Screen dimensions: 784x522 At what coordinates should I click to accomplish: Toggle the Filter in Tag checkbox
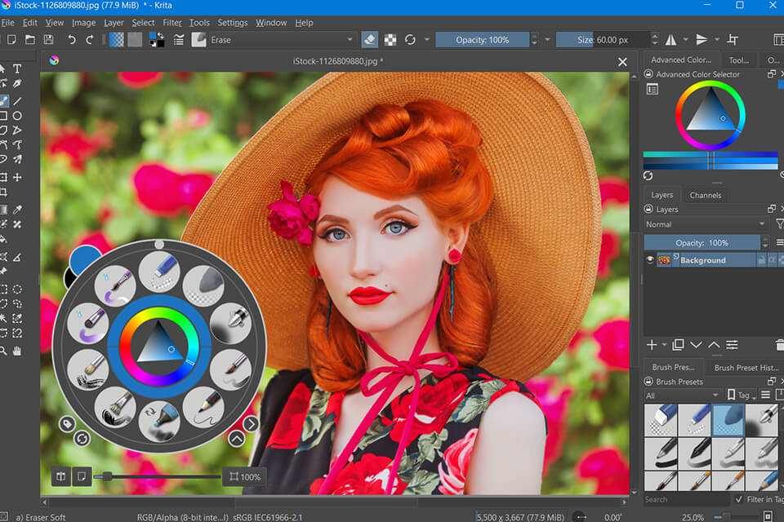click(739, 499)
